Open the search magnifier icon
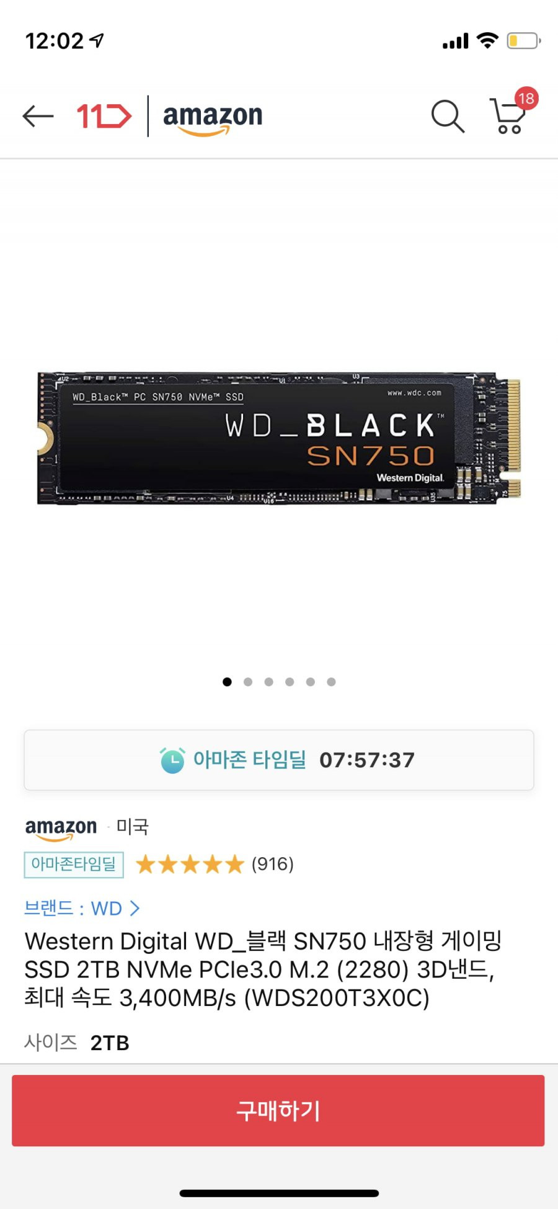This screenshot has height=1209, width=558. [x=448, y=116]
